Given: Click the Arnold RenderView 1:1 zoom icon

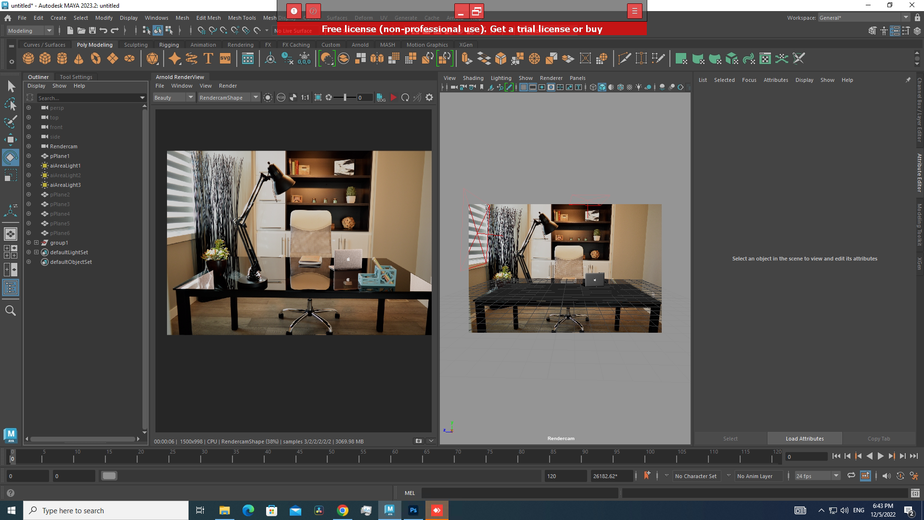Looking at the screenshot, I should 305,98.
